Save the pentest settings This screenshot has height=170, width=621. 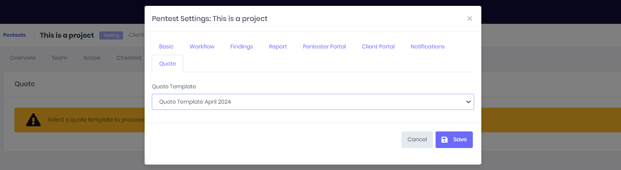tap(454, 139)
